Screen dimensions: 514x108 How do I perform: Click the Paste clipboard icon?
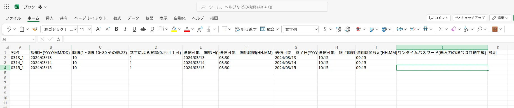click(x=22, y=29)
